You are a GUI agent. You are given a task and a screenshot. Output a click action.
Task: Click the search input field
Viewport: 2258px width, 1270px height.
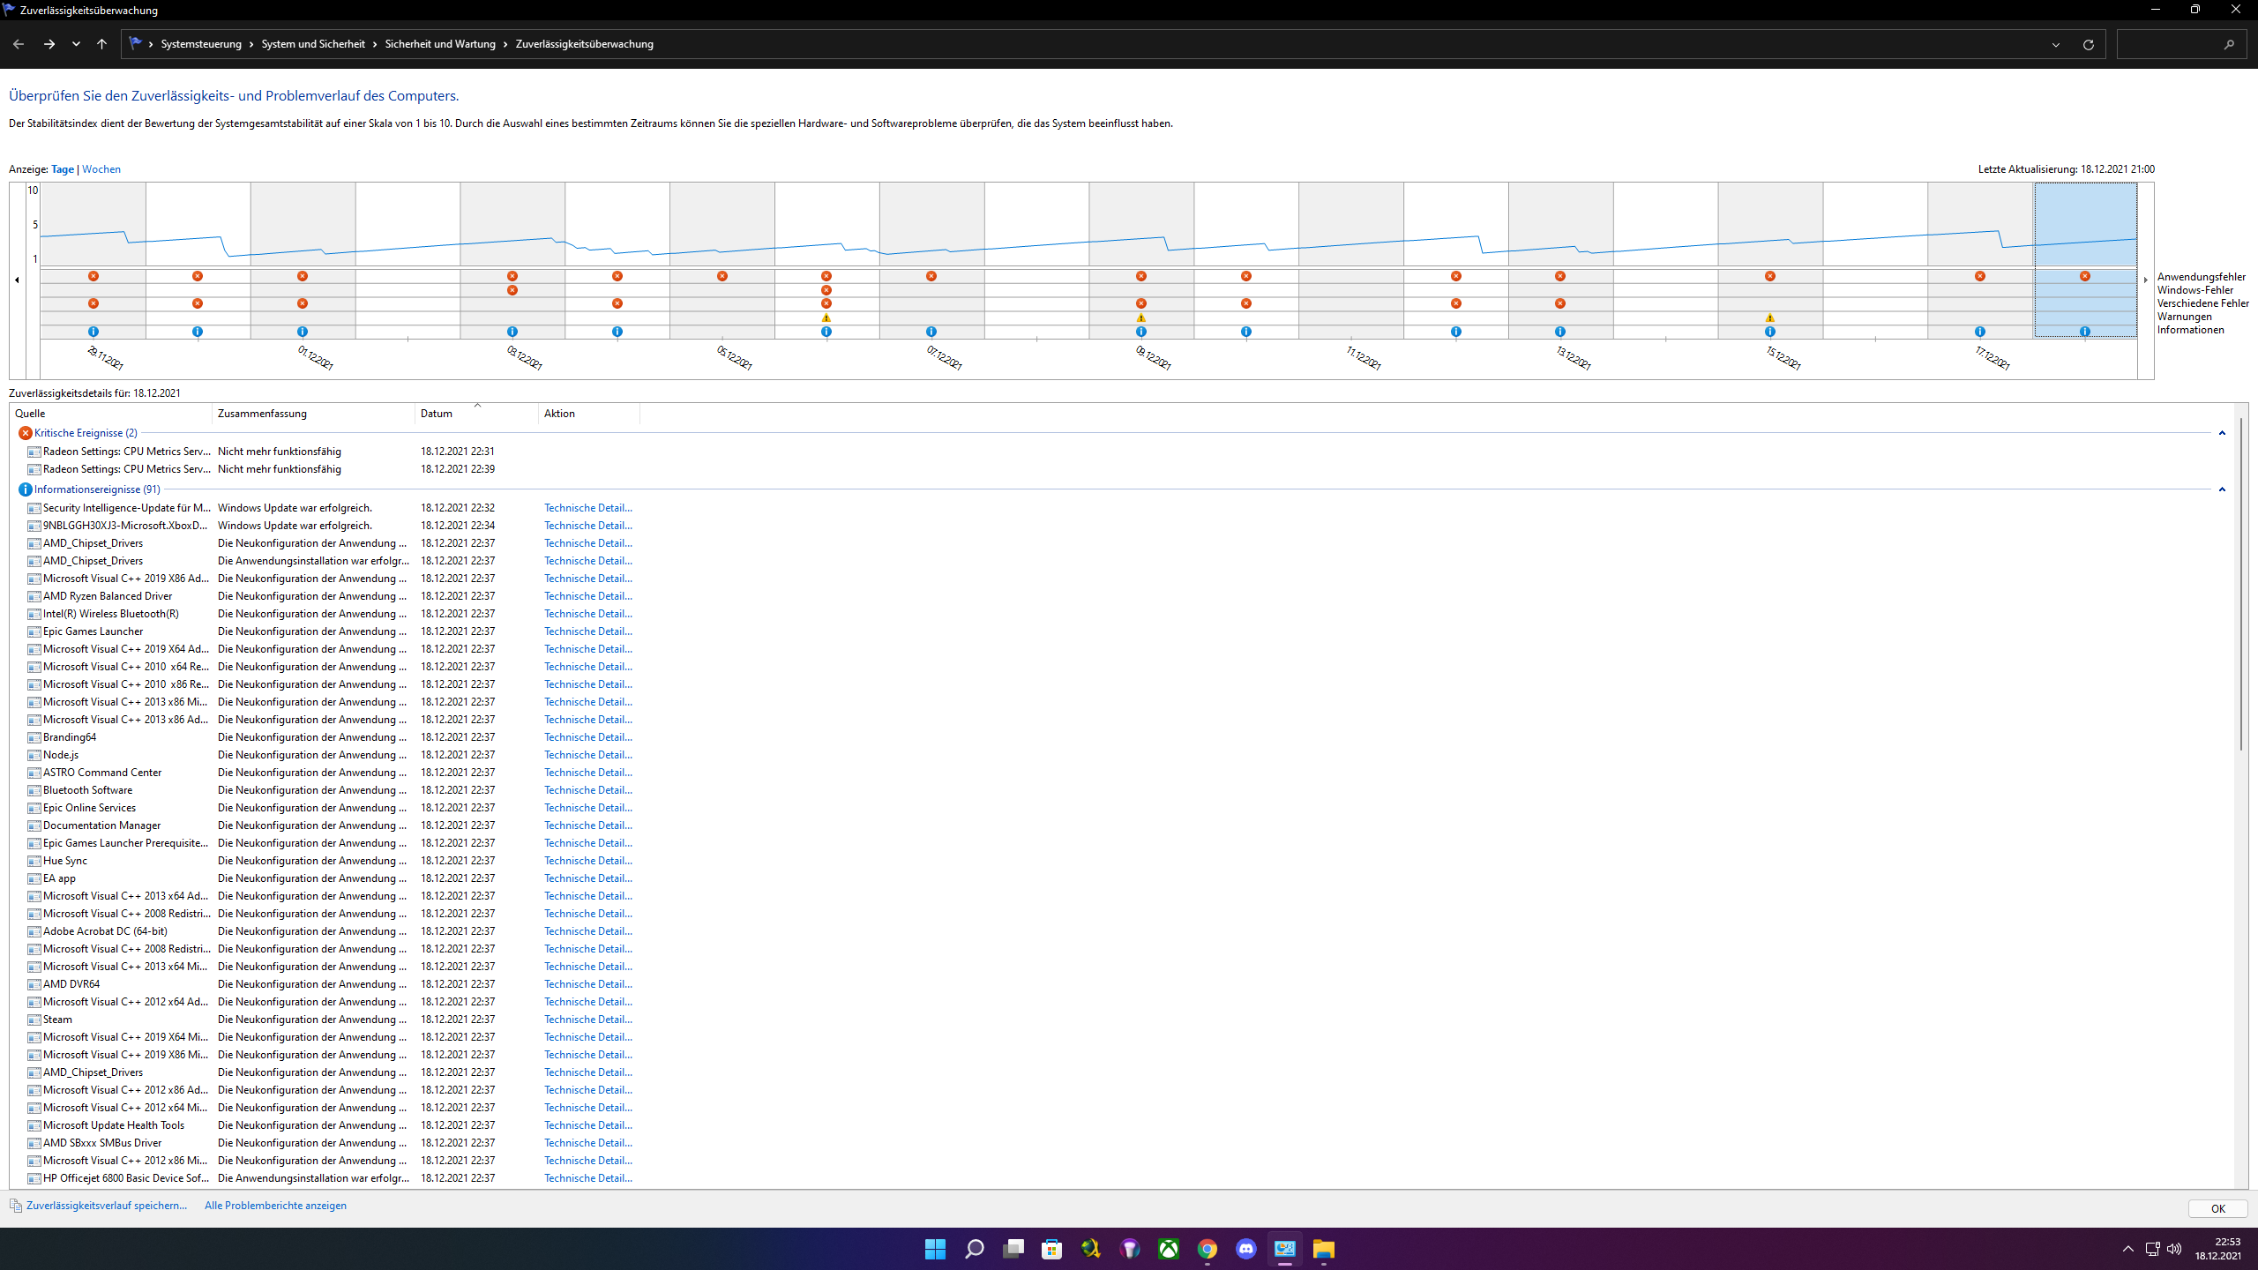click(x=2170, y=44)
